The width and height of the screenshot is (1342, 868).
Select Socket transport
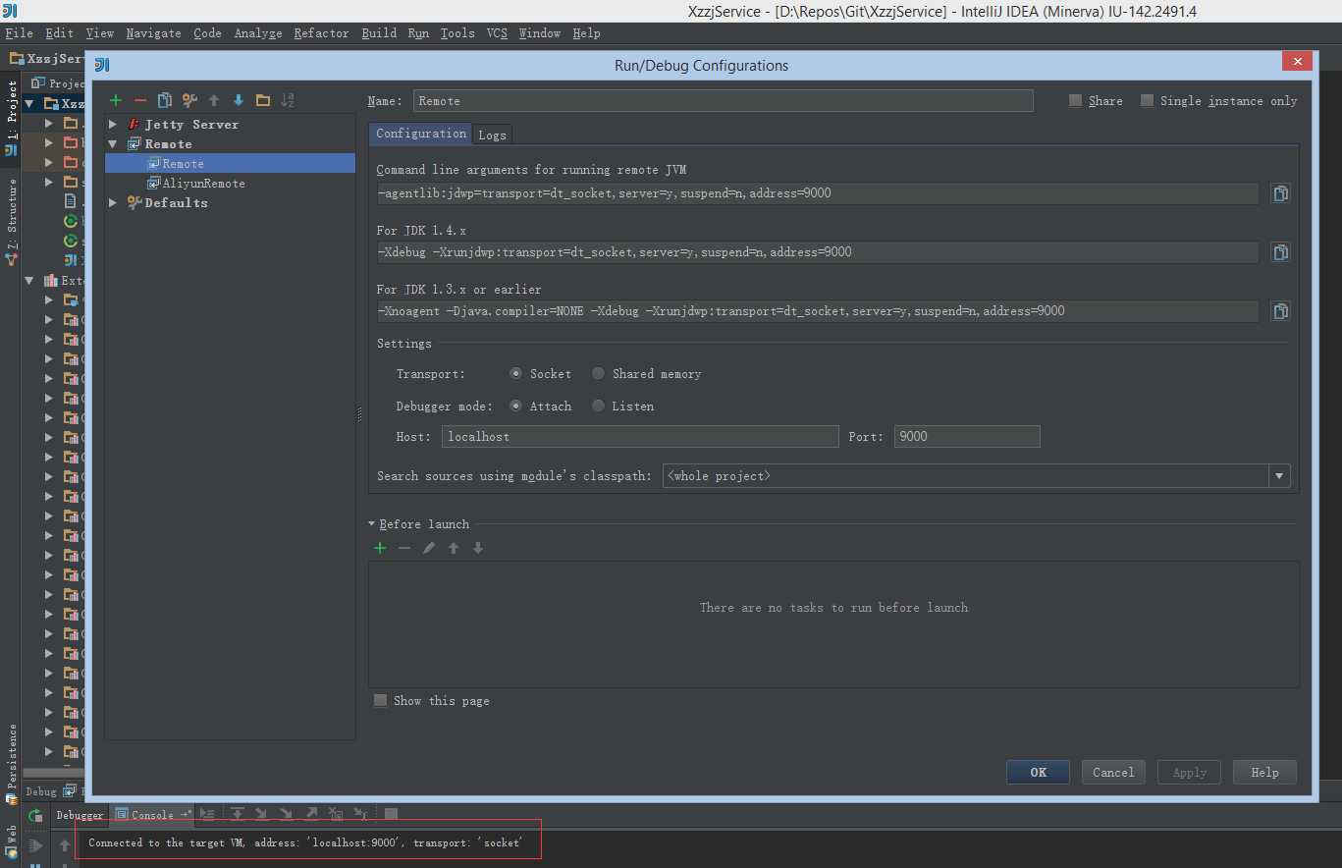pyautogui.click(x=516, y=374)
